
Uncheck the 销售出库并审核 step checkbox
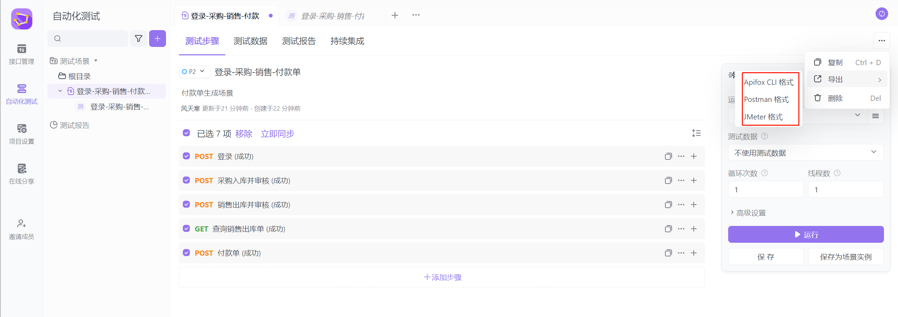tap(186, 205)
